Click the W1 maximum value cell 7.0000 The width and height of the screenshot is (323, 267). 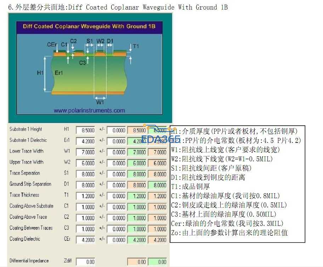coord(157,152)
